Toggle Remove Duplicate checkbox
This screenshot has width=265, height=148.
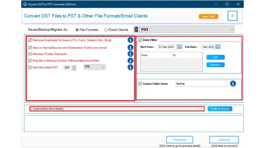30,40
